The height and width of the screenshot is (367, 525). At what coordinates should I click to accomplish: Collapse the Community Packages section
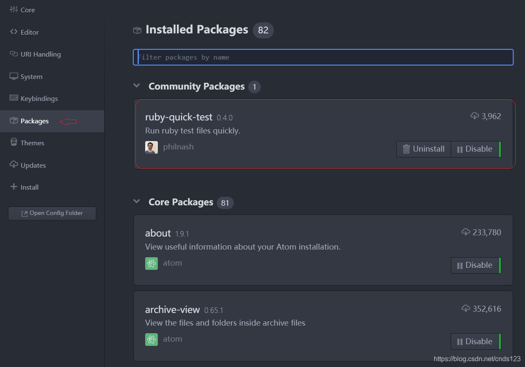pos(137,86)
